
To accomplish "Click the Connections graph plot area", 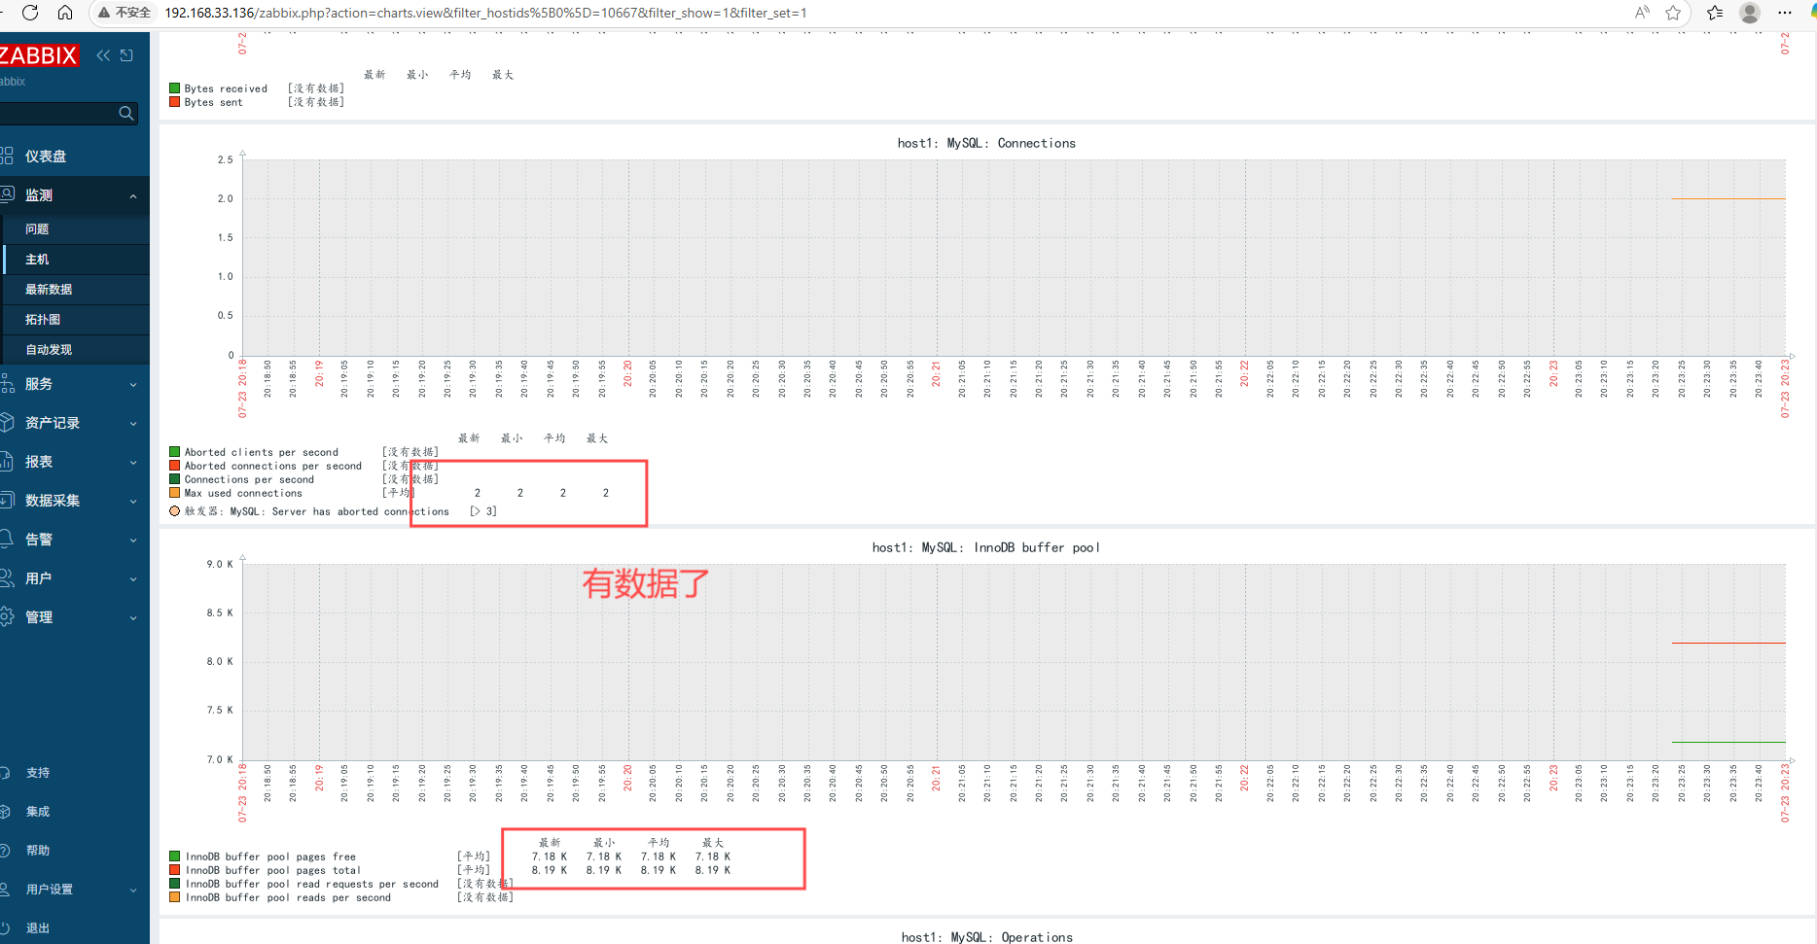I will (1015, 258).
